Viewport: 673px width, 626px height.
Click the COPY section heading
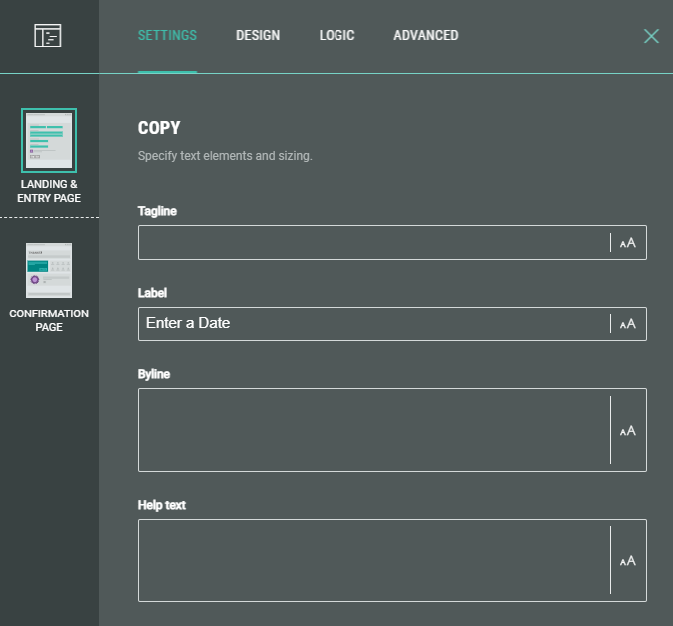pyautogui.click(x=159, y=128)
